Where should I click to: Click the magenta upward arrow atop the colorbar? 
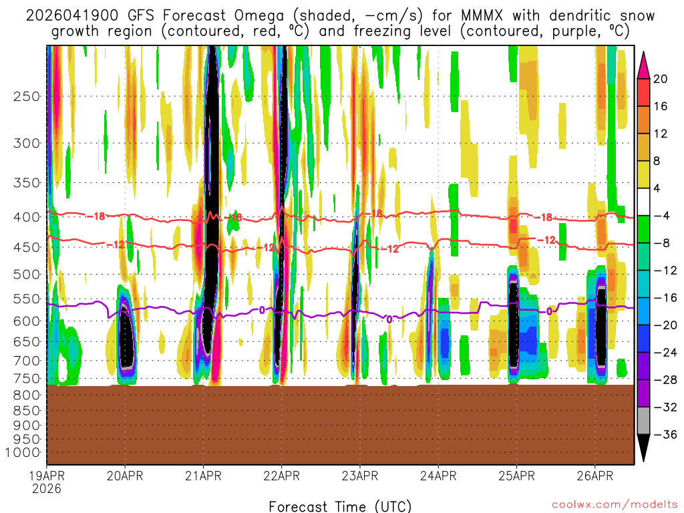(644, 64)
